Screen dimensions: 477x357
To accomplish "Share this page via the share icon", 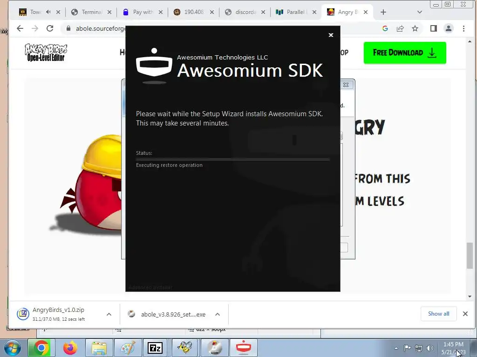I will coord(400,28).
